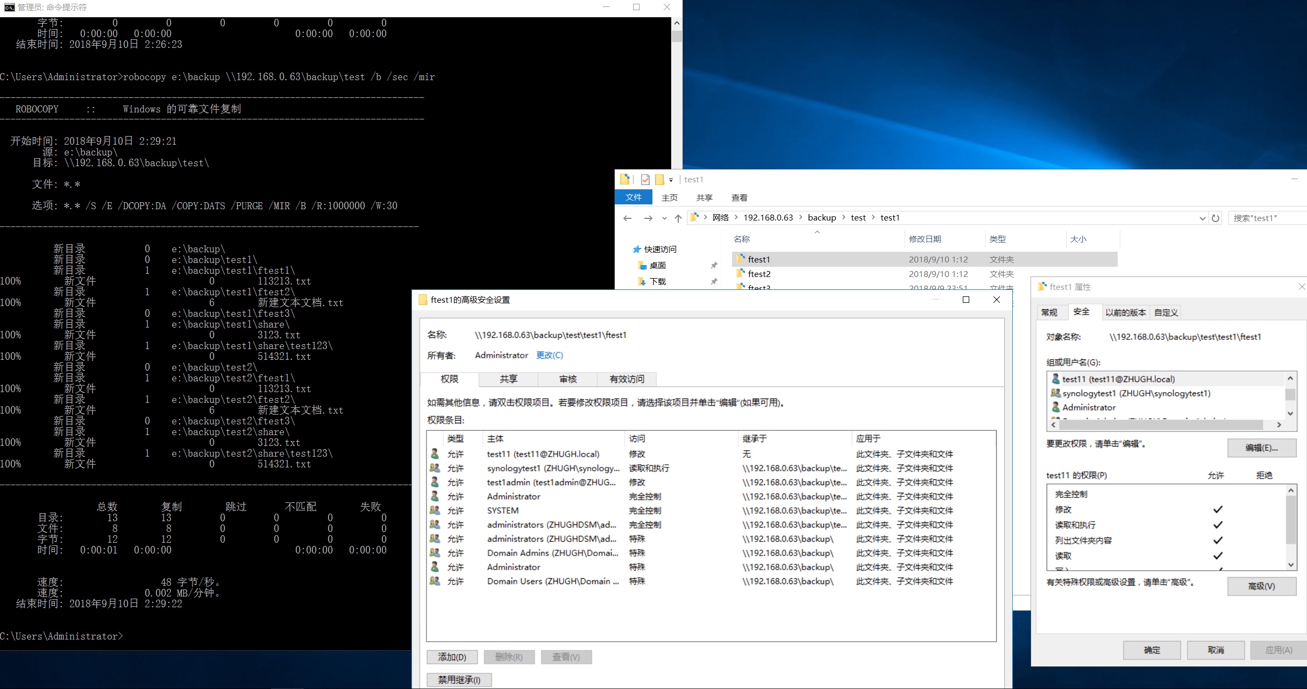Click permissions list scroll down arrow
Viewport: 1307px width, 689px height.
1291,565
